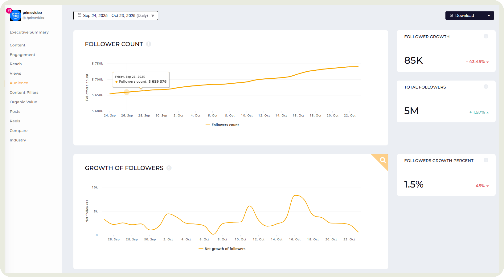Image resolution: width=504 pixels, height=277 pixels.
Task: Toggle the Net growth of followers legend
Action: (x=222, y=249)
